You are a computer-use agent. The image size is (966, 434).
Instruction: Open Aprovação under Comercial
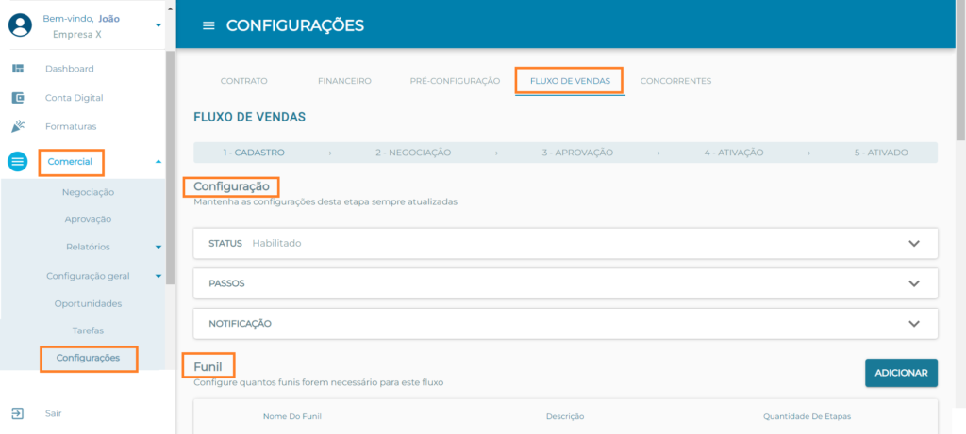(88, 219)
